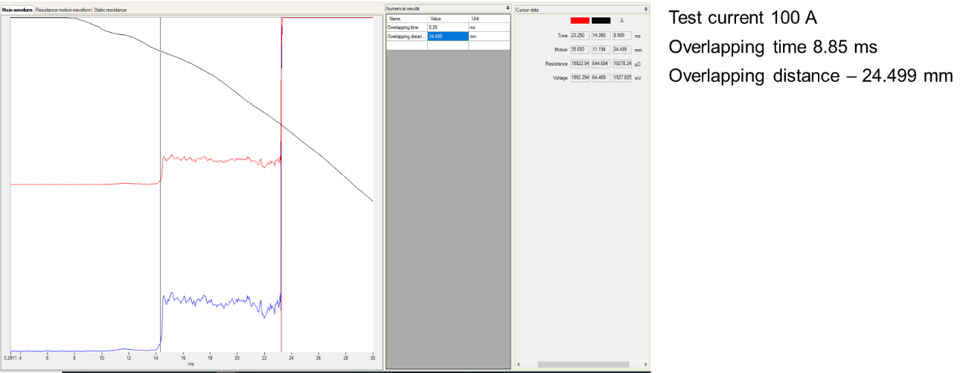The width and height of the screenshot is (966, 373).
Task: Click the delta Voltage field 1927.825
Action: point(622,77)
